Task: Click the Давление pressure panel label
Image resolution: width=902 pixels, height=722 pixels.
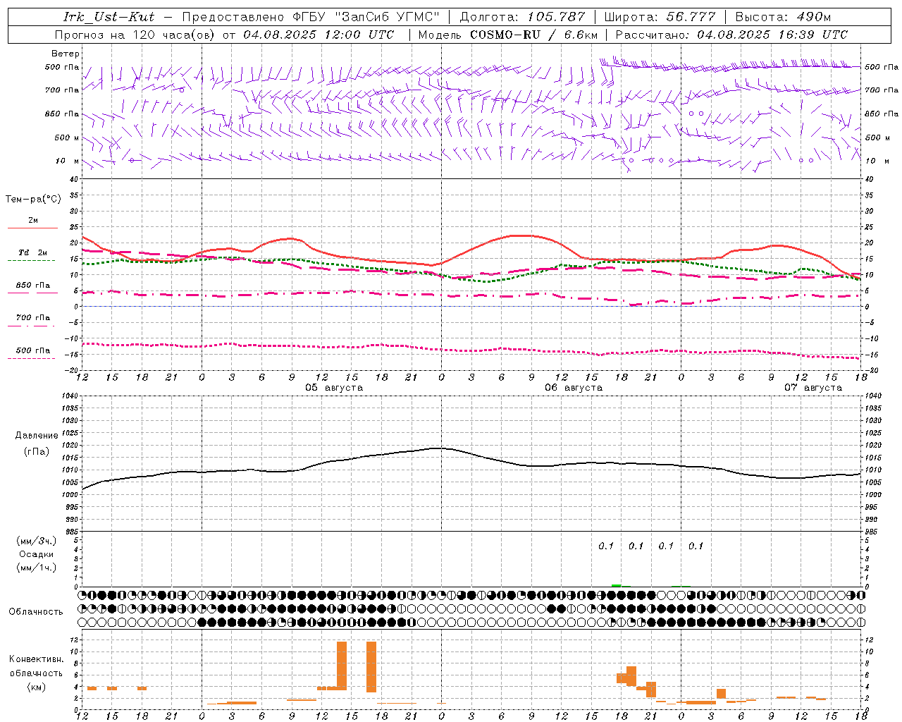Action: point(37,436)
